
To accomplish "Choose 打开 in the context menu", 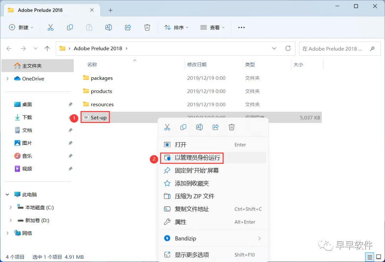I will click(x=213, y=145).
